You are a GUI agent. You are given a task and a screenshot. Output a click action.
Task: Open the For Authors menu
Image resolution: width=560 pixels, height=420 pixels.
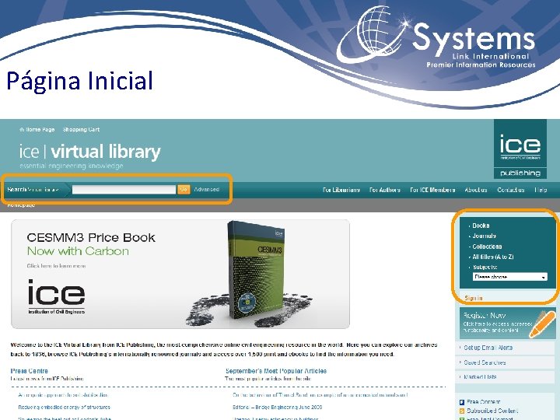(x=385, y=190)
